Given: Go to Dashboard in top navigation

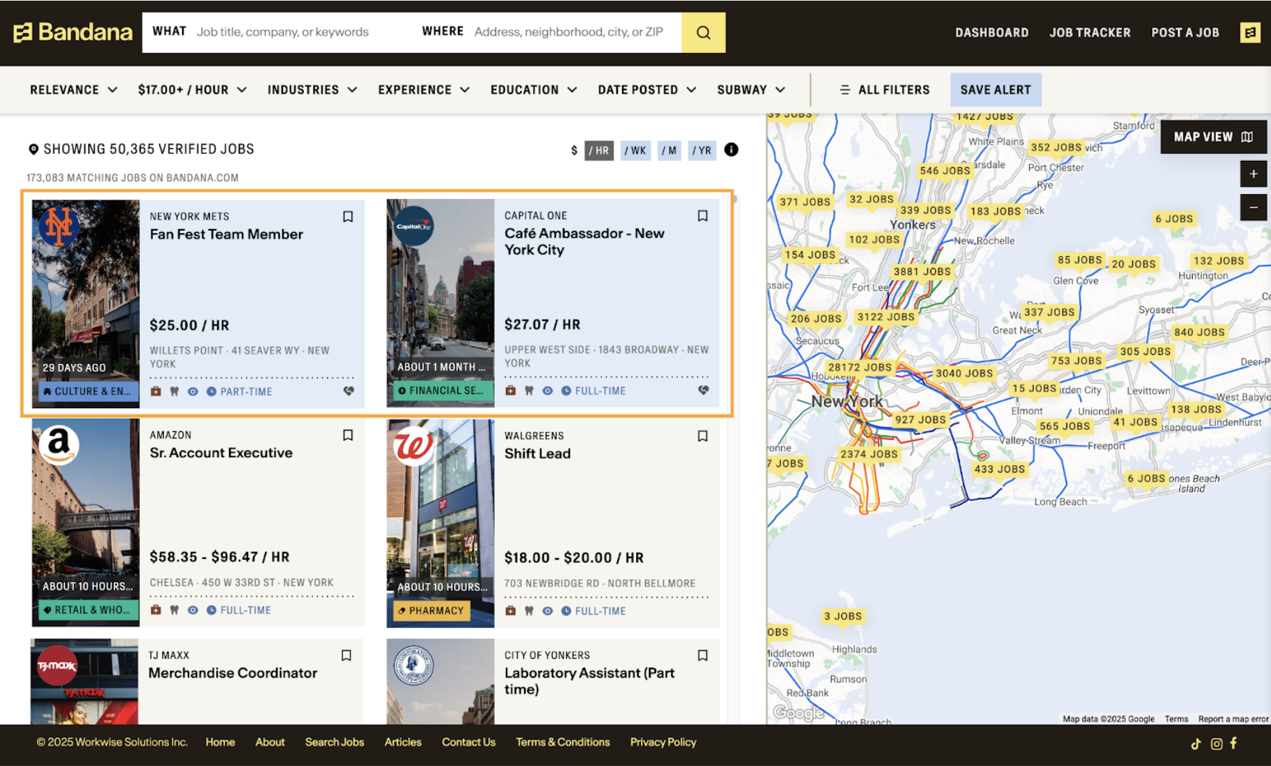Looking at the screenshot, I should point(992,33).
